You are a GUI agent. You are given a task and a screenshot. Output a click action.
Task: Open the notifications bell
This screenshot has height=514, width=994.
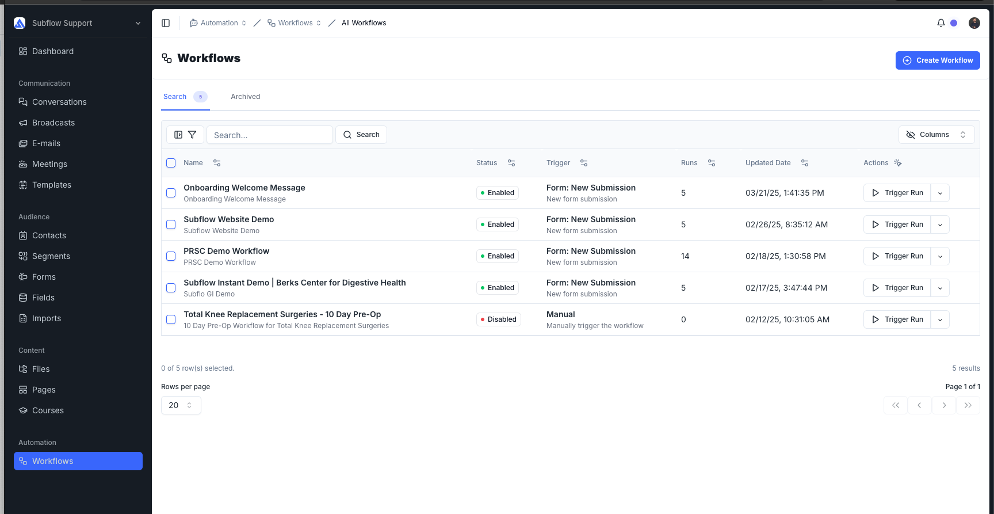click(x=941, y=23)
